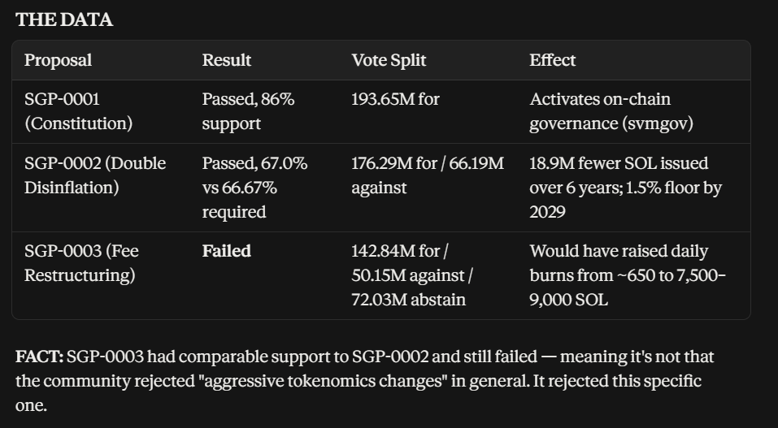Click the bold Failed result
Screen dimensions: 778x428
pos(227,251)
